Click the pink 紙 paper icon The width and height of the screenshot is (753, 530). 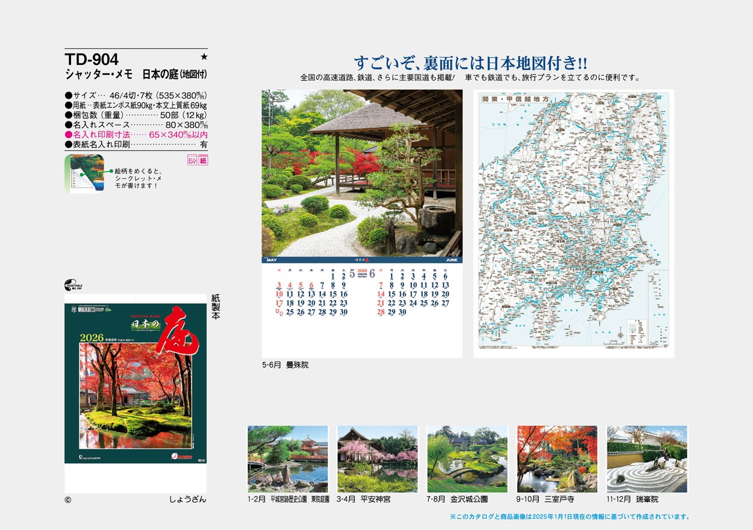[203, 161]
